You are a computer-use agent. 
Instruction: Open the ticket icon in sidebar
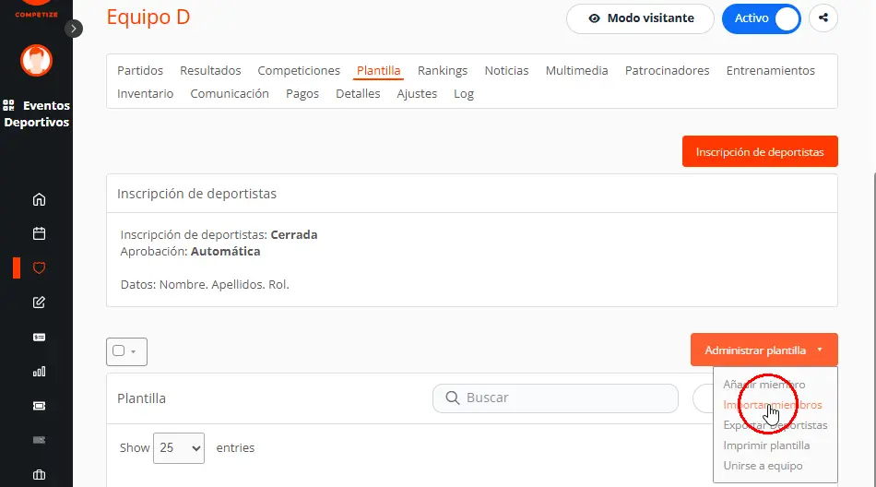coord(39,406)
